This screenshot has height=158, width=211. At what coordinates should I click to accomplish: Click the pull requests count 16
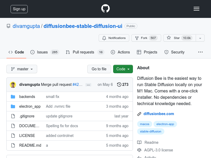coord(101,52)
